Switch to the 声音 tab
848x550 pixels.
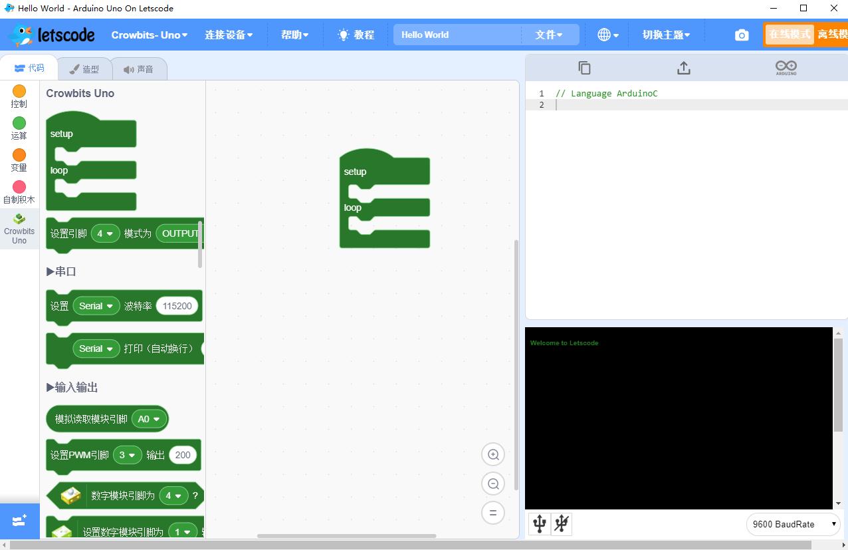(x=138, y=69)
